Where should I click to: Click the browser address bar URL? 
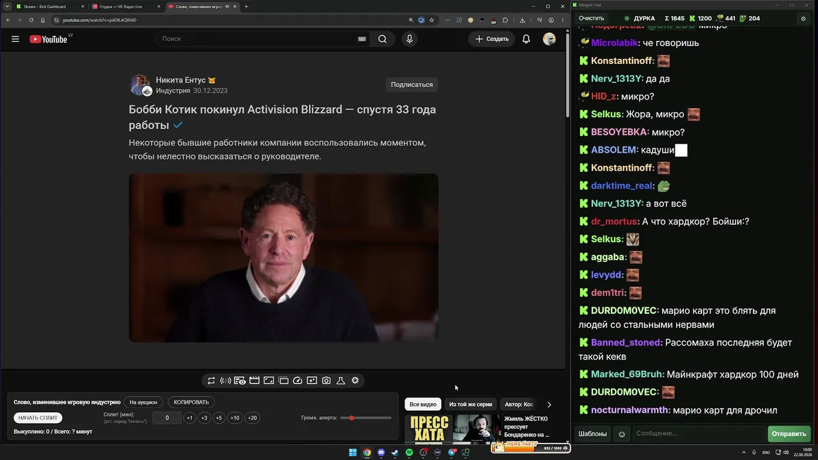coord(99,20)
